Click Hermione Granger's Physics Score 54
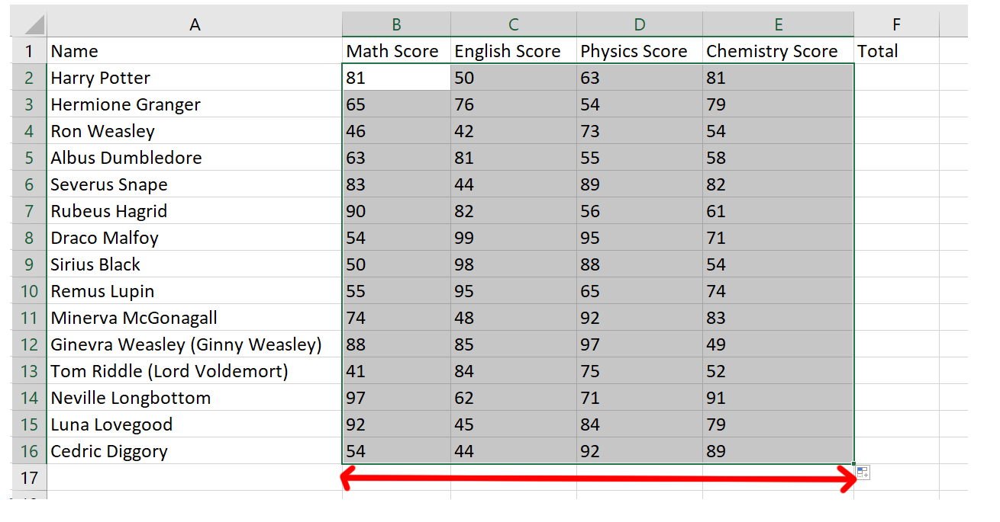Screen dimensions: 1000x522 [640, 104]
